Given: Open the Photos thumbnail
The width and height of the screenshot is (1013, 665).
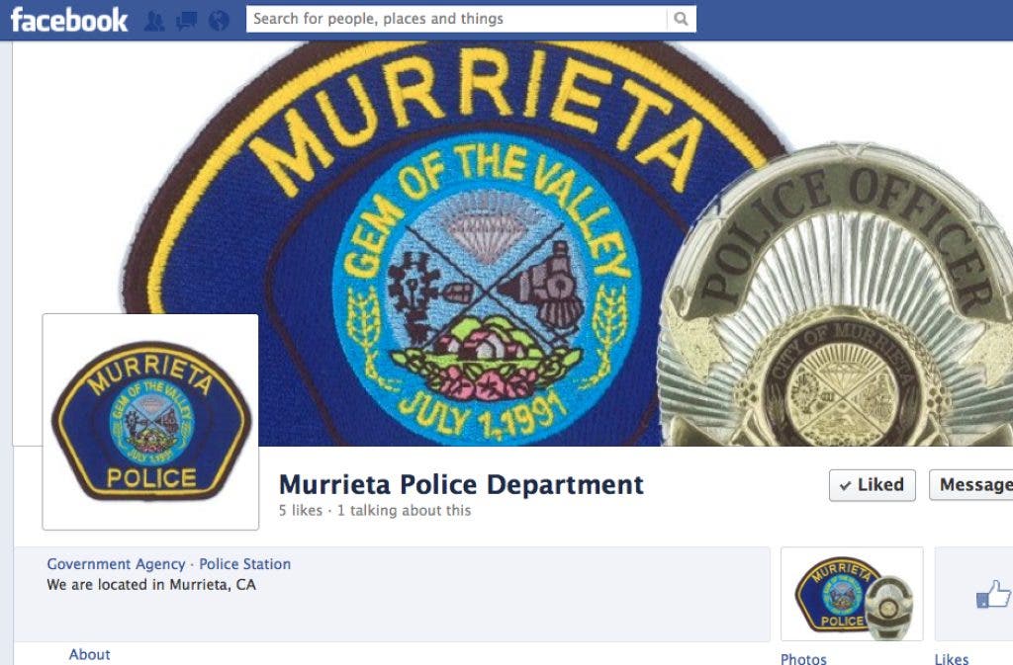Looking at the screenshot, I should (852, 594).
